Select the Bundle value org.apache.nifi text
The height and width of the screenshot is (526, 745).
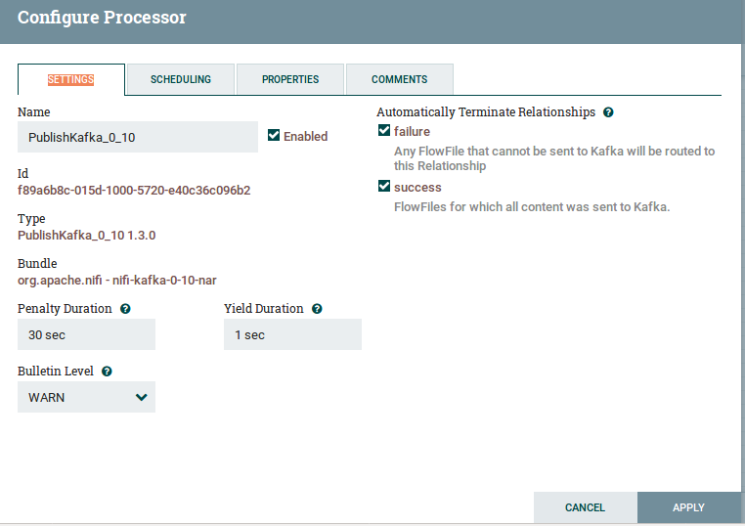tap(117, 281)
